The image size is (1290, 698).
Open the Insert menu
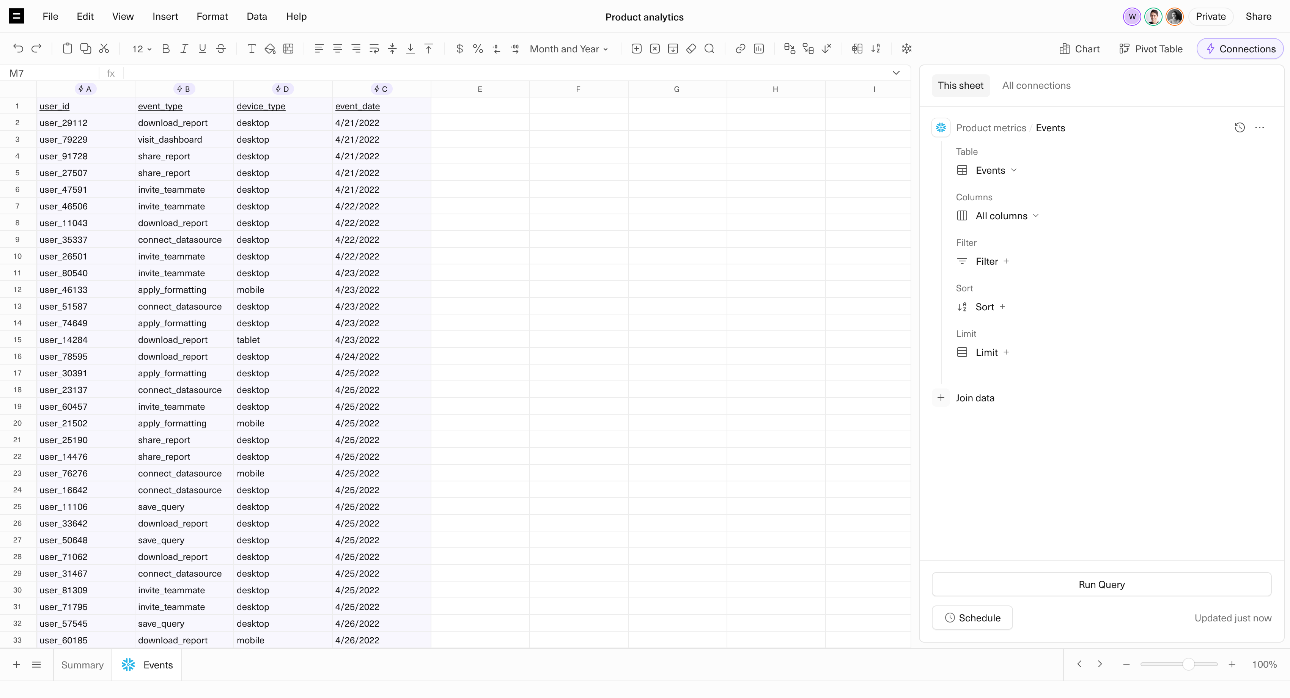pyautogui.click(x=165, y=17)
